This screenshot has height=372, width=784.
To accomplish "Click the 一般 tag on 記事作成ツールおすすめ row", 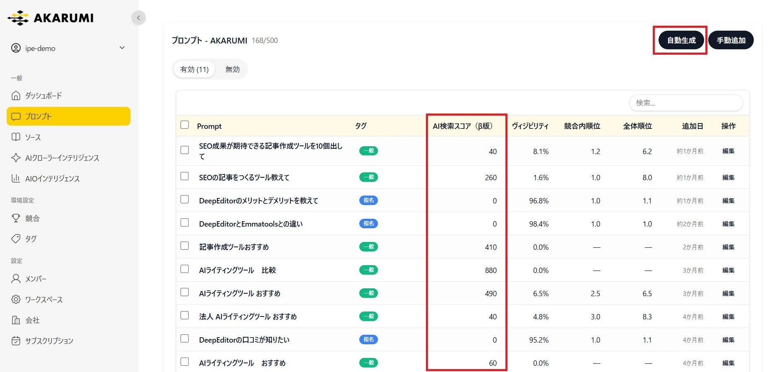I will 368,247.
